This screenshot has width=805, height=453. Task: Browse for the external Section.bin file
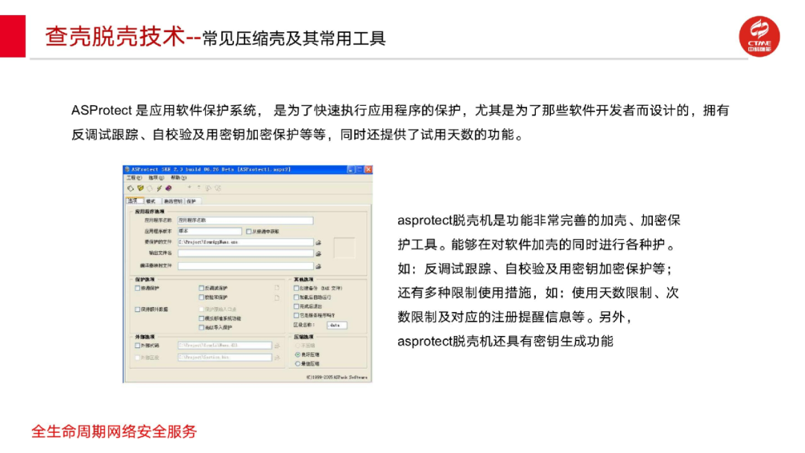click(277, 357)
